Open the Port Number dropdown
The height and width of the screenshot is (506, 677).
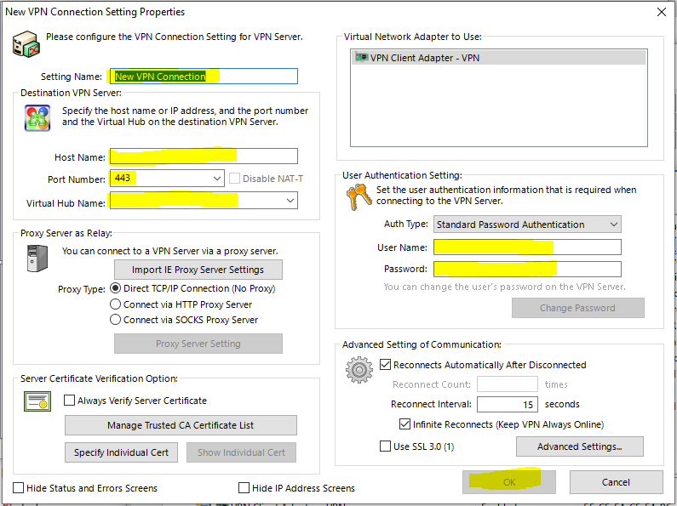(218, 179)
